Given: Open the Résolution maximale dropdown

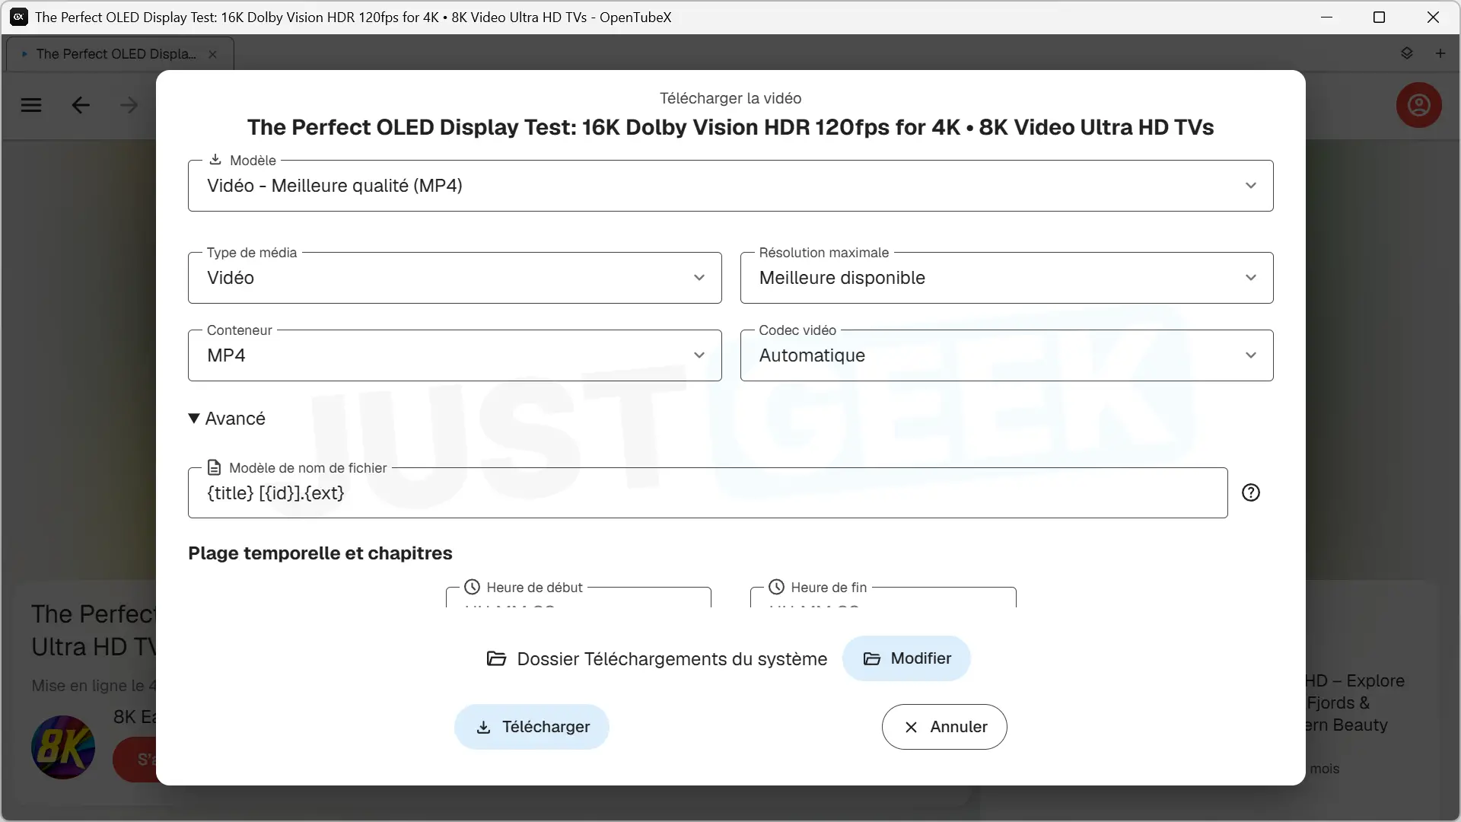Looking at the screenshot, I should pos(1007,278).
